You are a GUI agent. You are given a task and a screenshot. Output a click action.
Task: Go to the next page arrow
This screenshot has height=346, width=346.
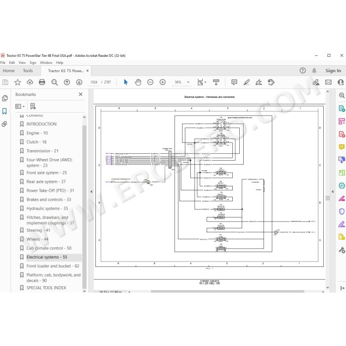pyautogui.click(x=79, y=83)
